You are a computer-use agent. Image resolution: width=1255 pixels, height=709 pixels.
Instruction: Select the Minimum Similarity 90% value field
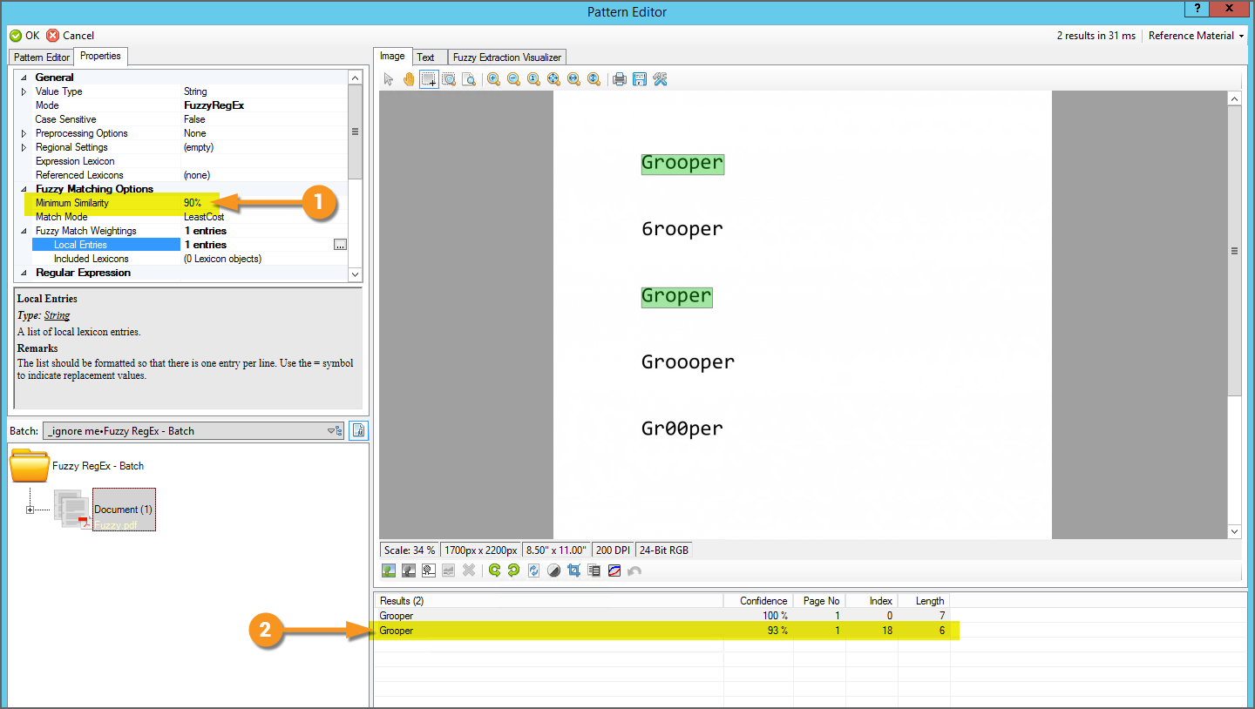click(263, 203)
